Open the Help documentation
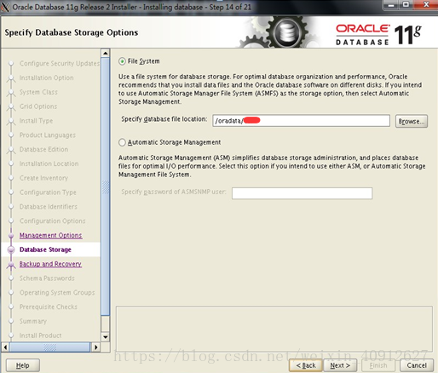 coord(23,365)
